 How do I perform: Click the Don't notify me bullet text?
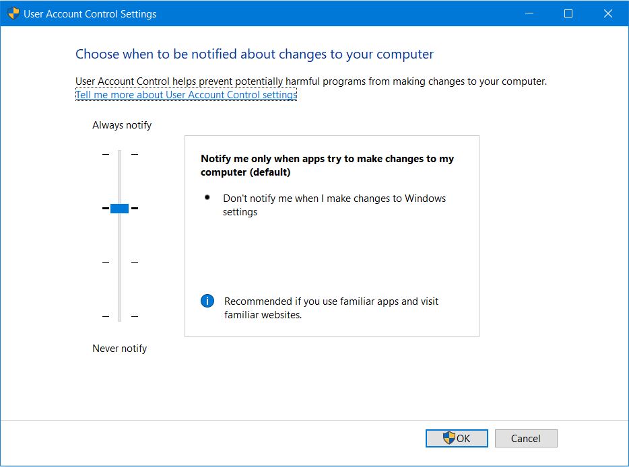pyautogui.click(x=334, y=205)
